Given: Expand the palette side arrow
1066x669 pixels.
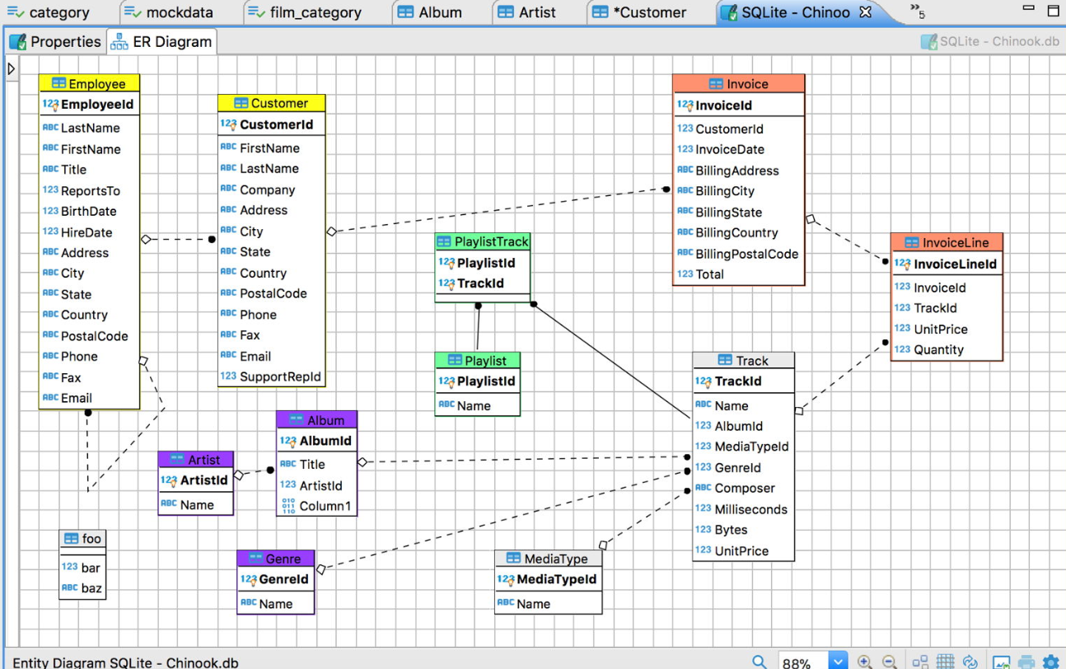Looking at the screenshot, I should point(11,69).
